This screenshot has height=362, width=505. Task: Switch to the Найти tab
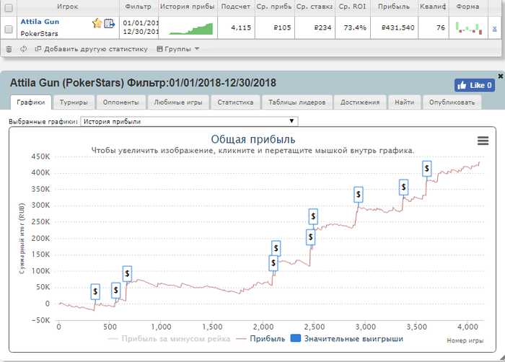click(x=405, y=102)
